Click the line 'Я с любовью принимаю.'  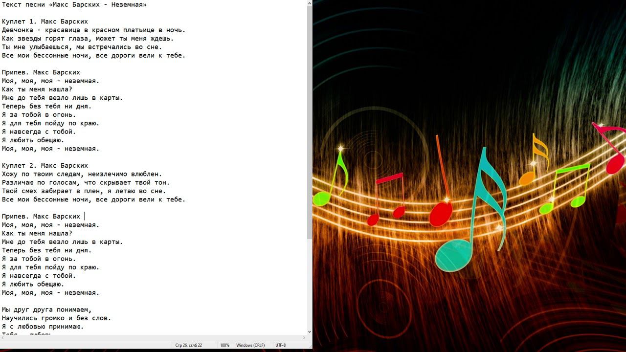pyautogui.click(x=43, y=327)
